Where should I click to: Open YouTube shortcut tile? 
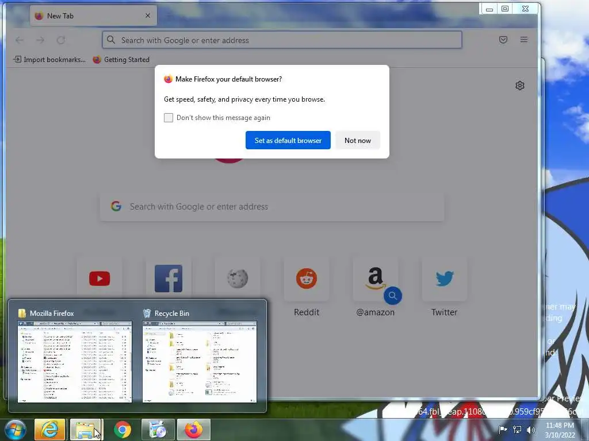tap(100, 278)
